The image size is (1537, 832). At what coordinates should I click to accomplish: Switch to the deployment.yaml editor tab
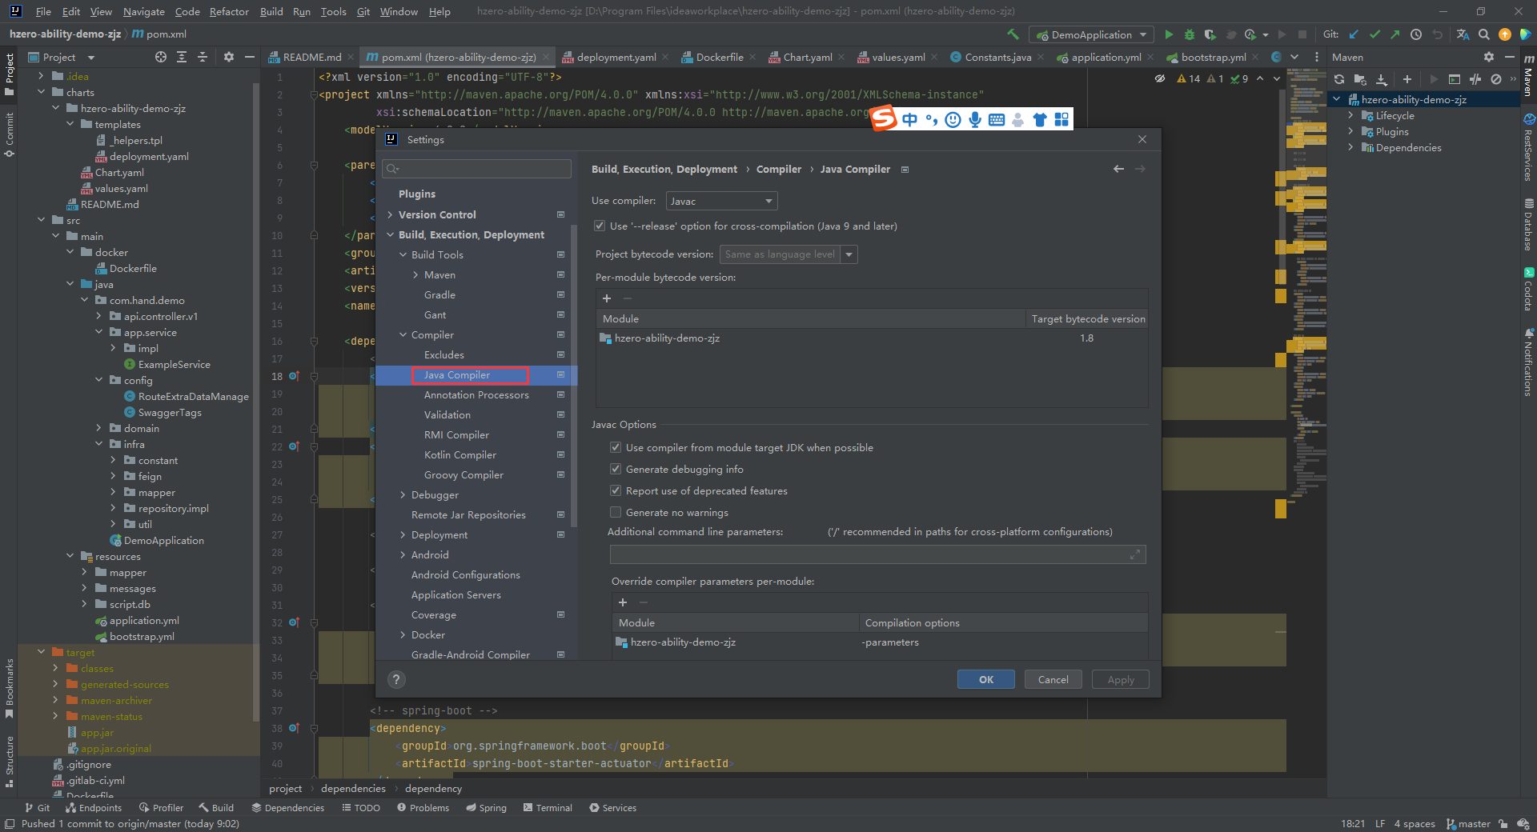pyautogui.click(x=615, y=57)
